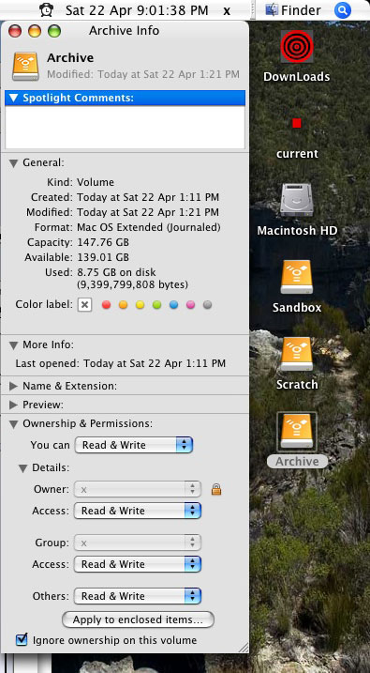Choose the pink color label
Image resolution: width=370 pixels, height=673 pixels.
click(190, 305)
